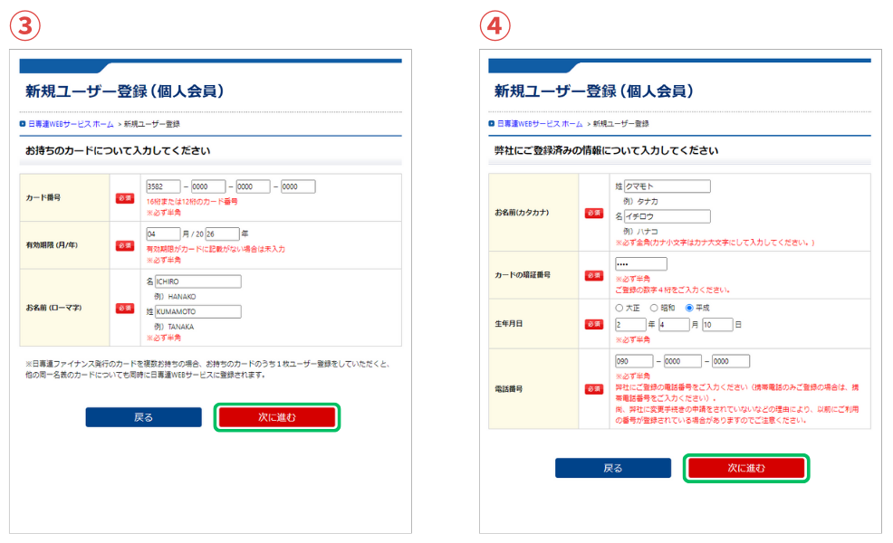Viewport: 893px width, 543px height.
Task: Click the 有効期限 (月/年) row label
Action: click(x=52, y=245)
